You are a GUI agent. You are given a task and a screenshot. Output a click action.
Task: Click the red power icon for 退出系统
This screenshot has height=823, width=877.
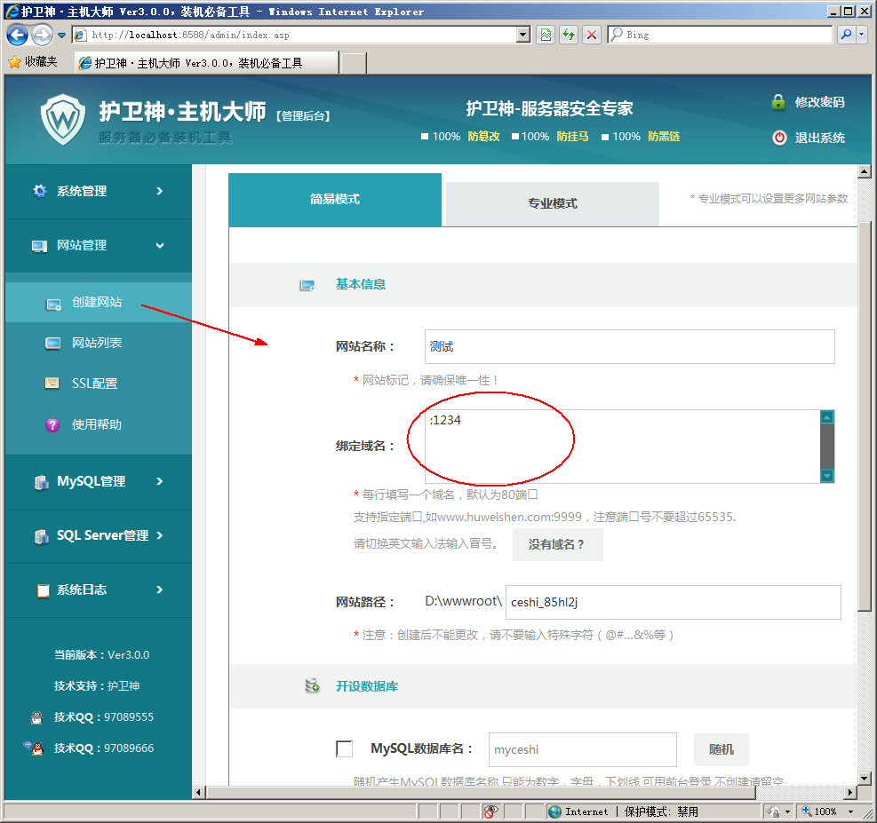click(x=779, y=138)
